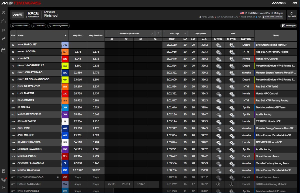Open the calendar sidebar icon
This screenshot has width=300, height=193.
[x=3, y=50]
